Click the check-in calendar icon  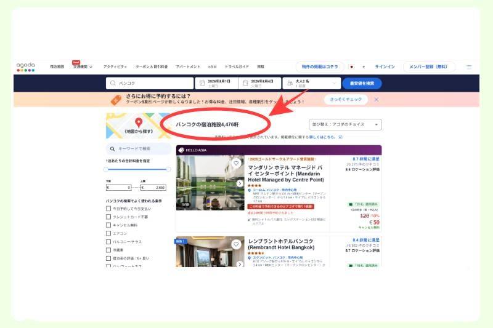point(202,83)
